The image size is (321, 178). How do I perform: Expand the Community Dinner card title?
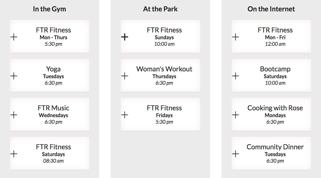[x=275, y=147]
